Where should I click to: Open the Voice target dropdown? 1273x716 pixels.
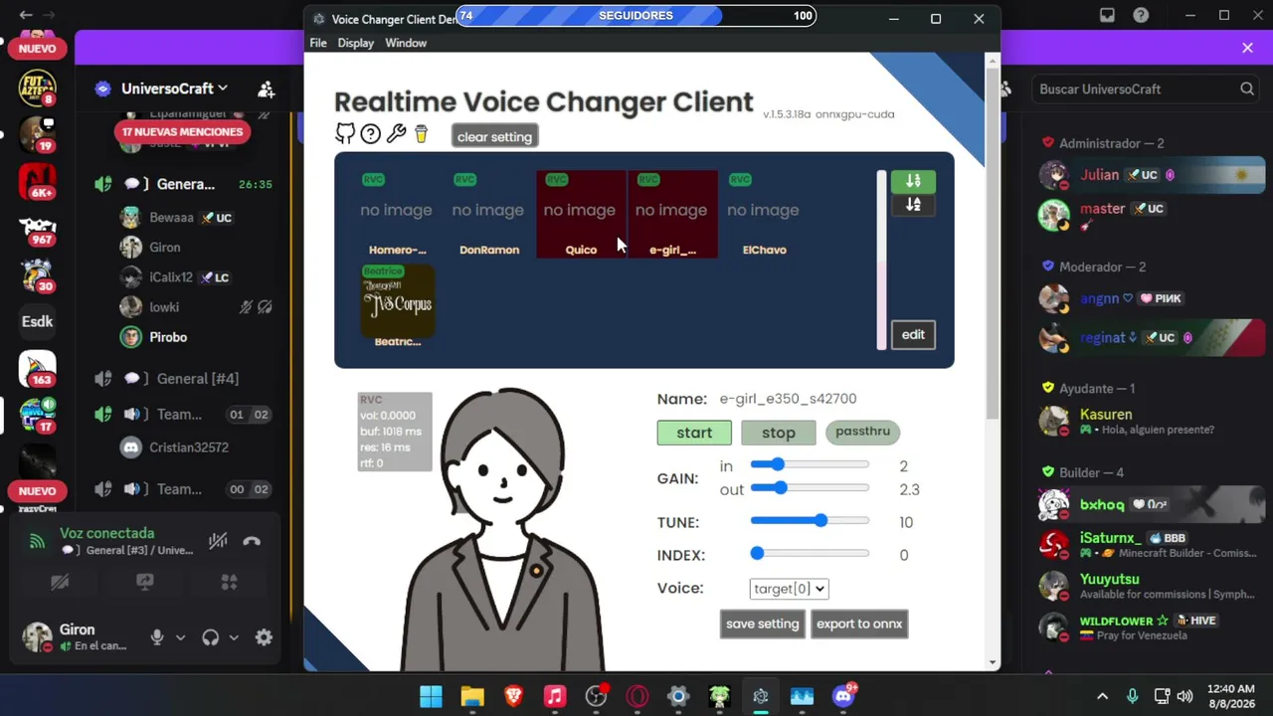[x=789, y=589]
